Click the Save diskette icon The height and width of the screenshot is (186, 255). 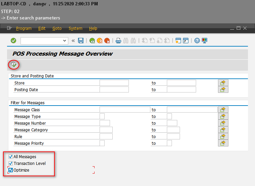click(x=81, y=41)
